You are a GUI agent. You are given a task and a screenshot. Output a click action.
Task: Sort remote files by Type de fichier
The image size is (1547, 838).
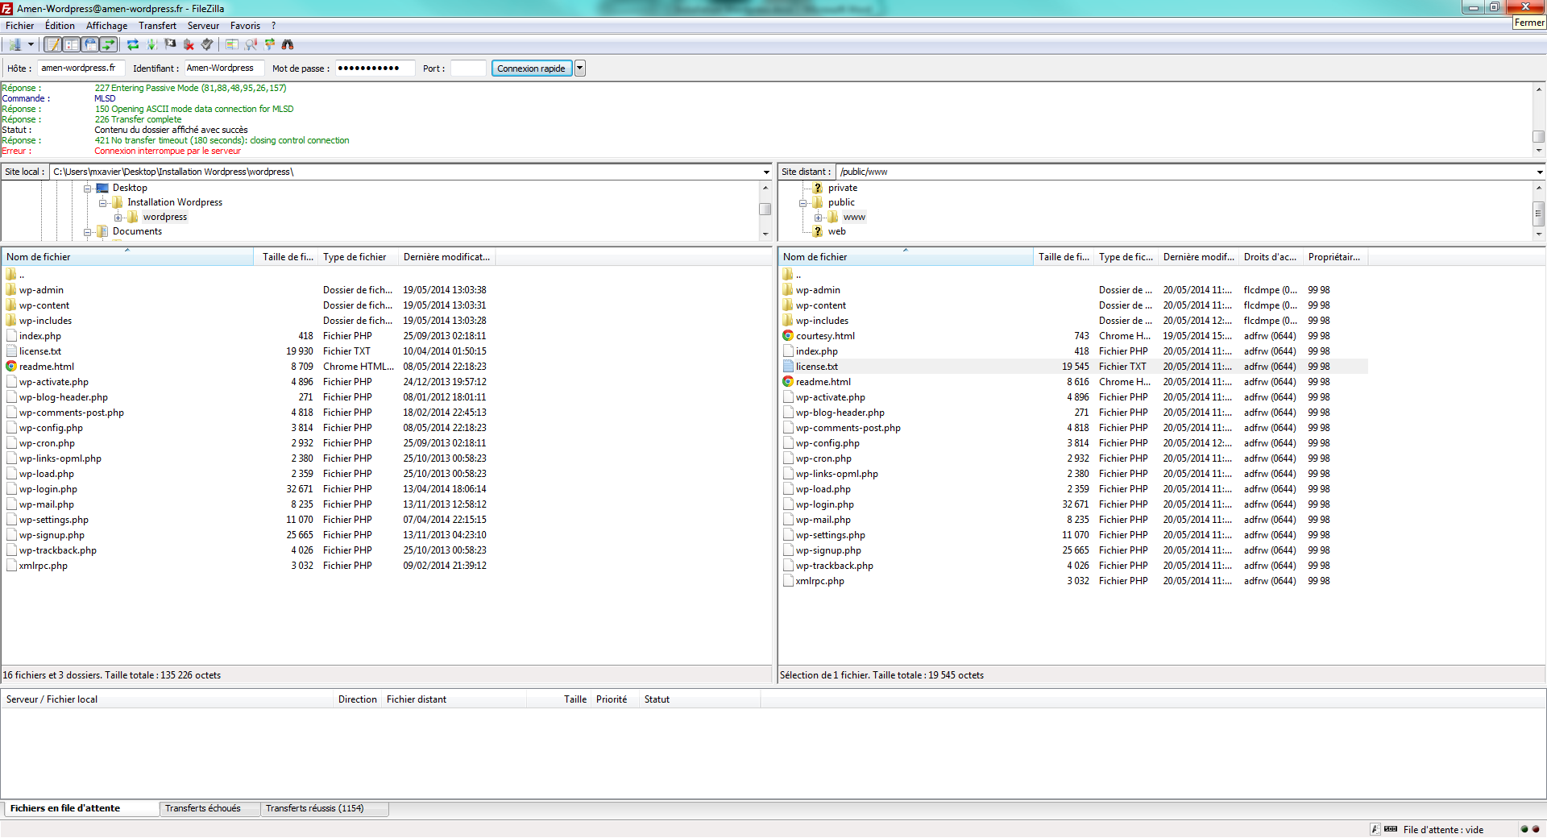tap(1126, 257)
